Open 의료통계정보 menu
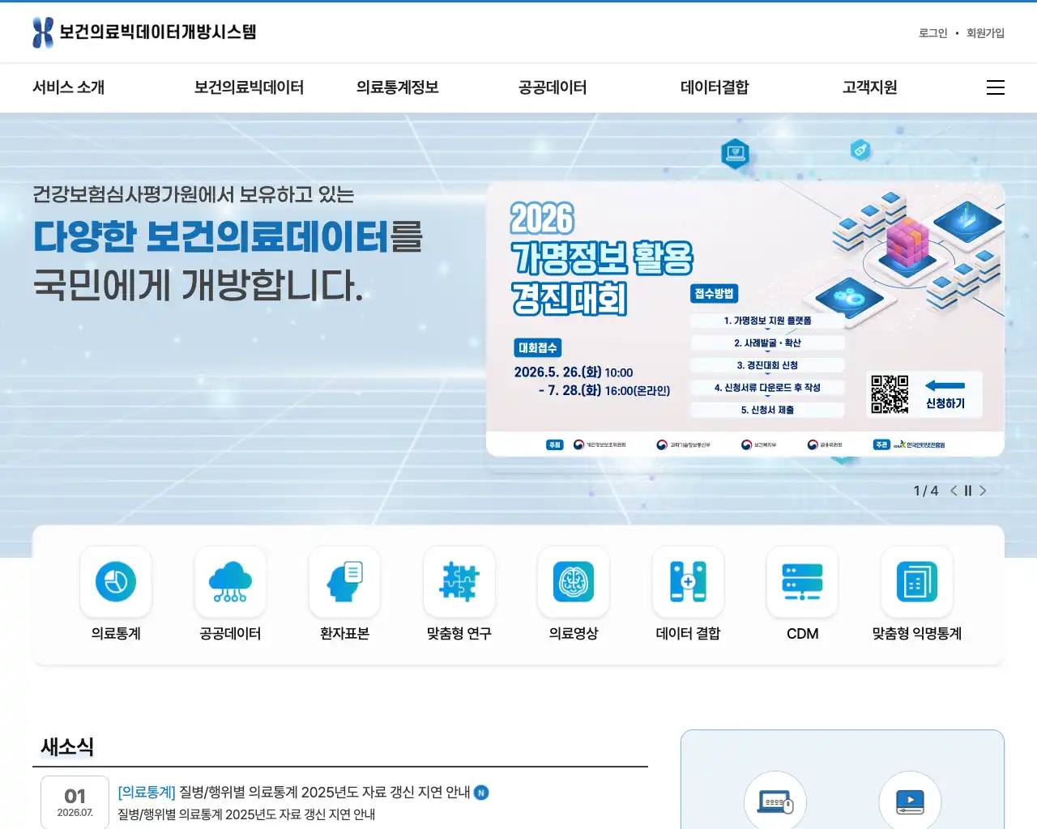The image size is (1037, 829). coord(397,87)
